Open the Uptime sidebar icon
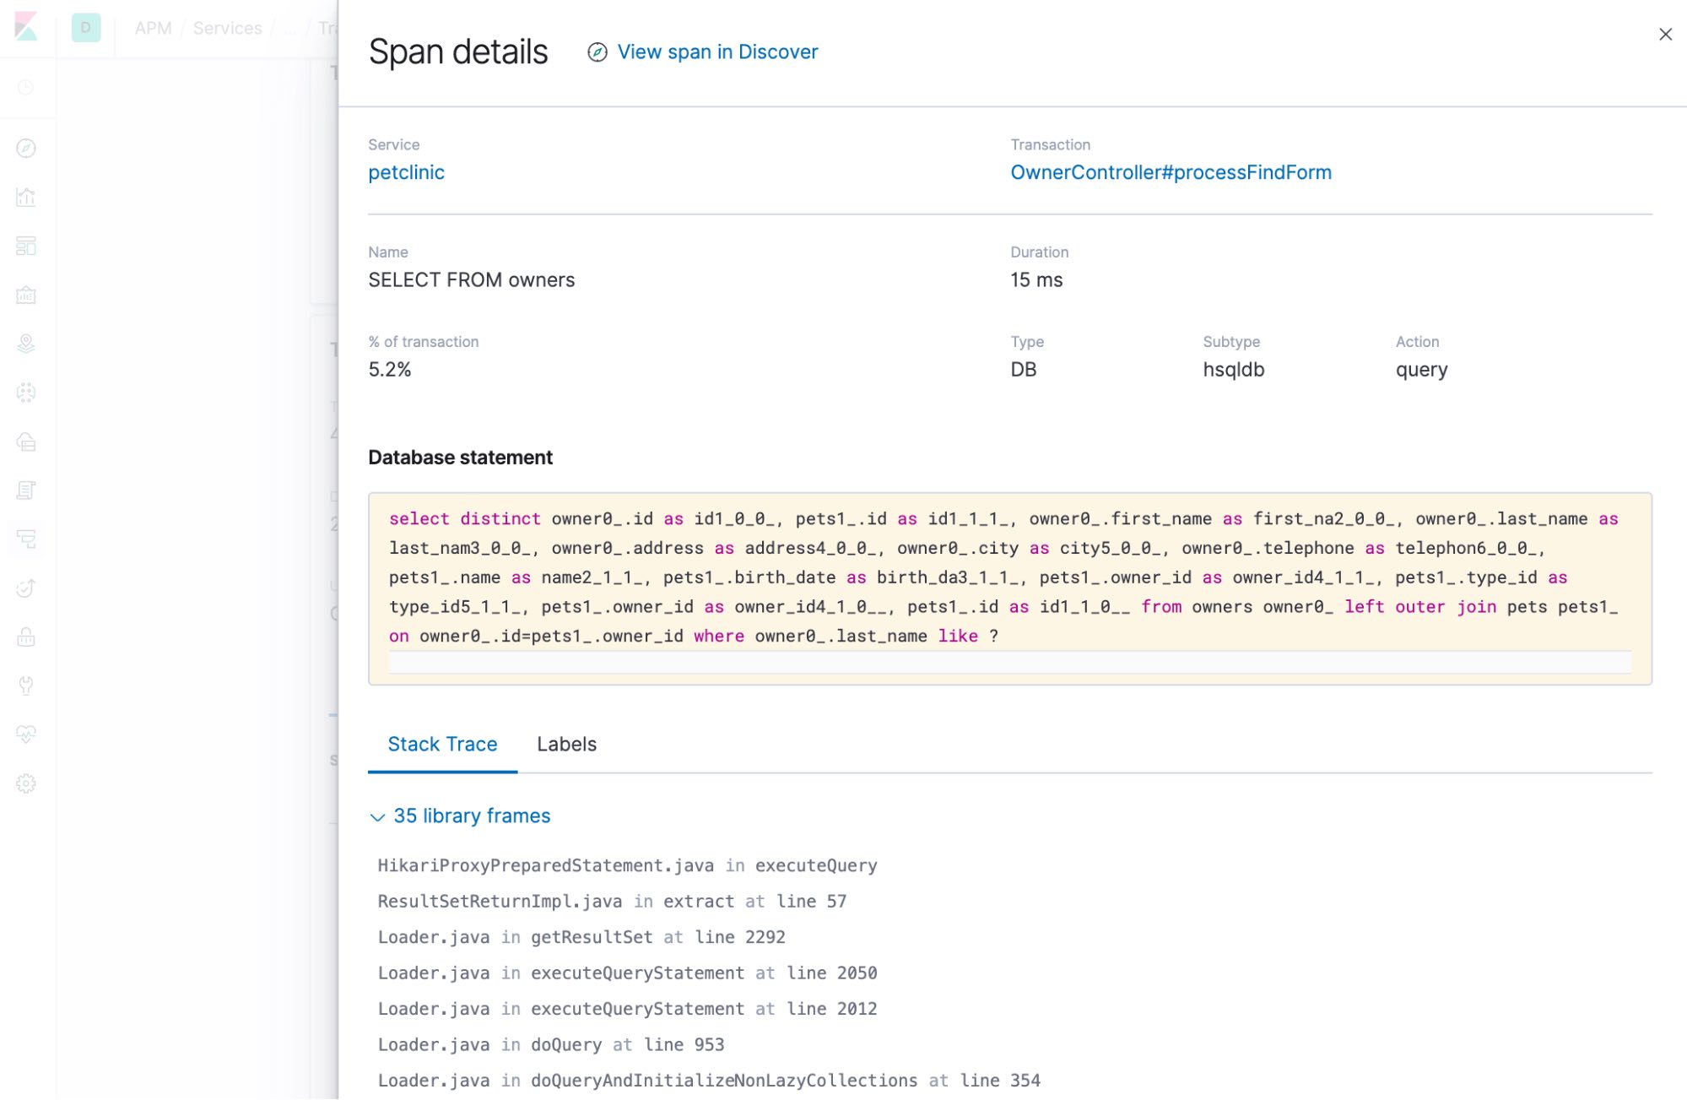The height and width of the screenshot is (1100, 1687). pos(26,588)
